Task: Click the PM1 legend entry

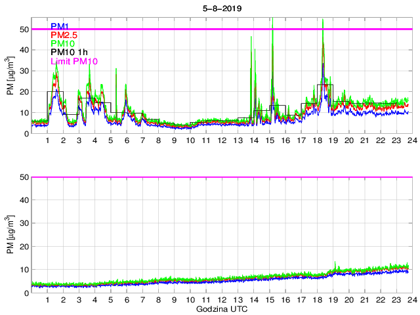Action: (x=60, y=27)
